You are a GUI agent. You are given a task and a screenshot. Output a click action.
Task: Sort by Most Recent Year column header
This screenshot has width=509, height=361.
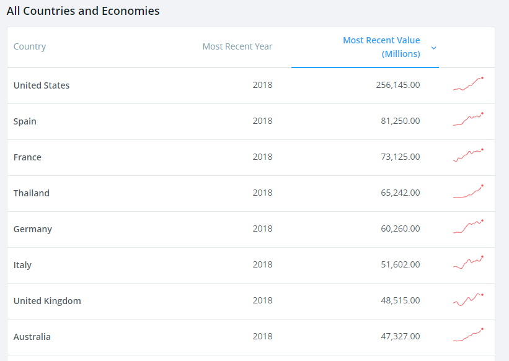[237, 46]
